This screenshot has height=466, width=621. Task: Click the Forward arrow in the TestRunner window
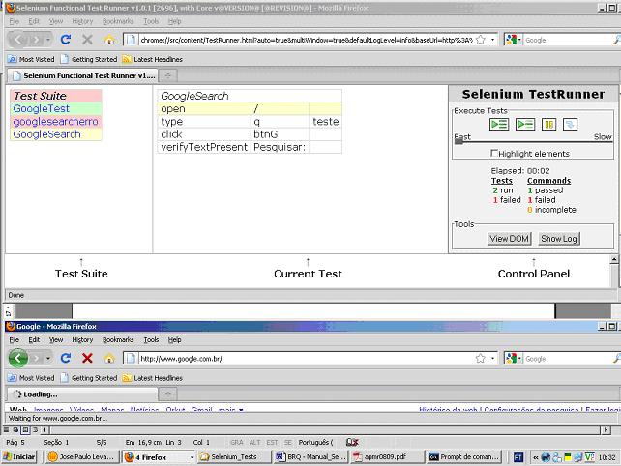(x=36, y=40)
